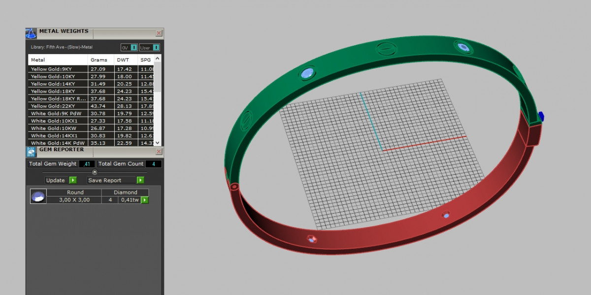Click the metal table scroll-up arrow
591x295 pixels.
pyautogui.click(x=158, y=57)
